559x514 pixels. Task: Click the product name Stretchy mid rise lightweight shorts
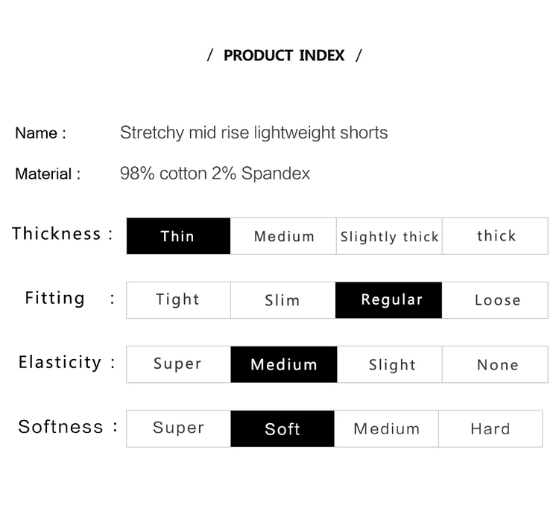254,133
